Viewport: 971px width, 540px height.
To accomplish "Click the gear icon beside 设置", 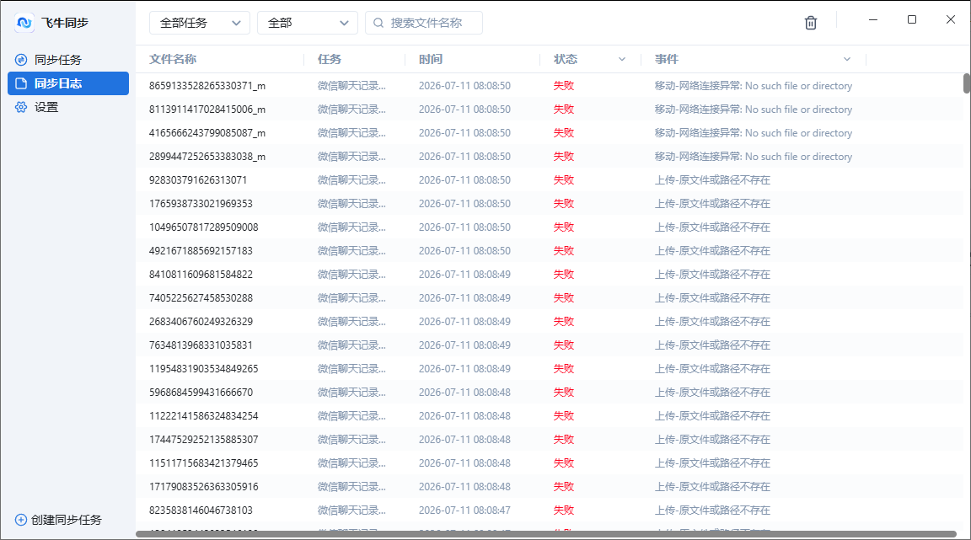I will [21, 107].
